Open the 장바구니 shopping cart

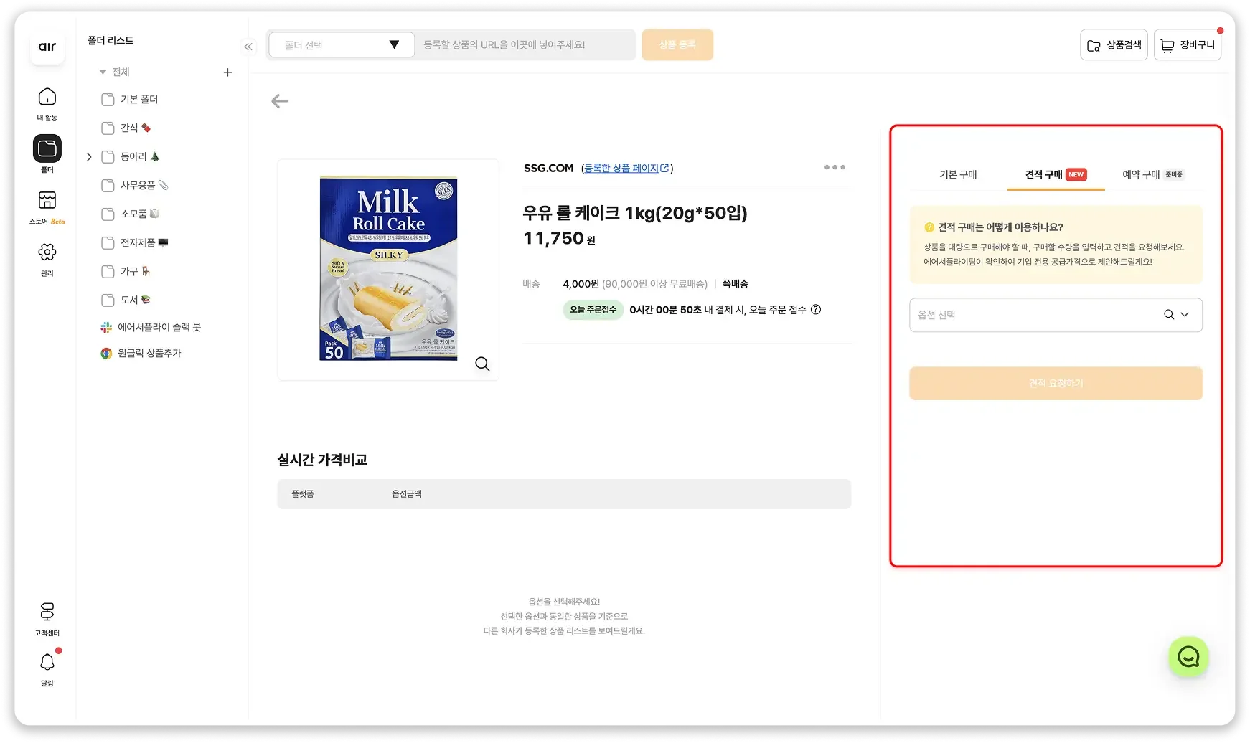(x=1188, y=44)
